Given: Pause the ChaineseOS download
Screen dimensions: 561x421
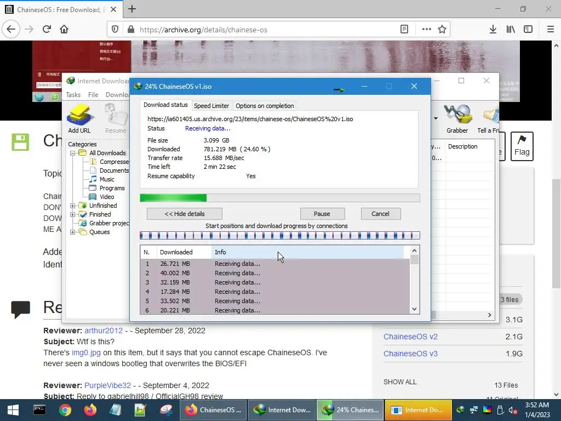Looking at the screenshot, I should click(322, 214).
